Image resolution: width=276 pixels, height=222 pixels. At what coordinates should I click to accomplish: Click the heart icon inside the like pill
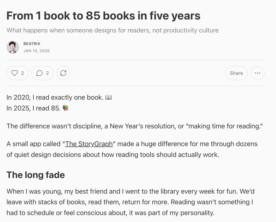[14, 73]
